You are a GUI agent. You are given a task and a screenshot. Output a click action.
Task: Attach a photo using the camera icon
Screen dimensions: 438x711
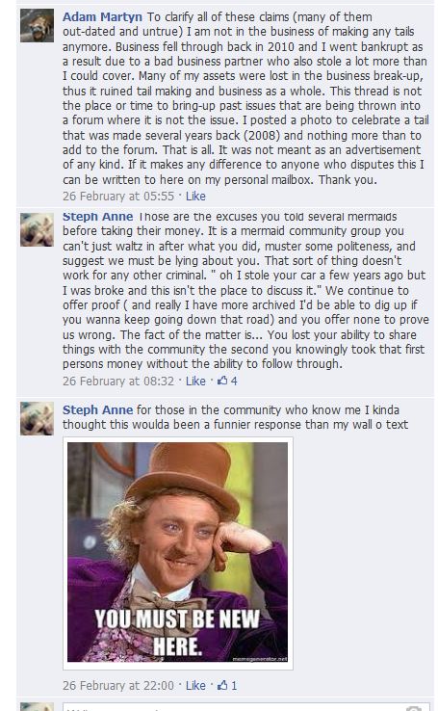[x=414, y=708]
